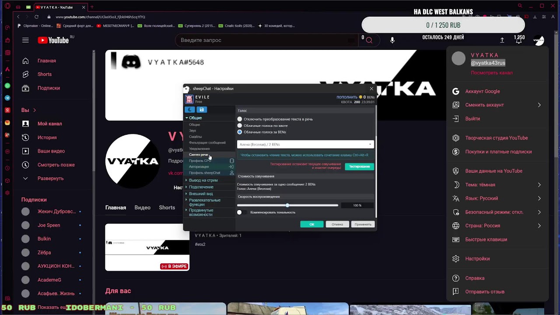This screenshot has width=560, height=315.
Task: Select Звук settings page
Action: [192, 131]
